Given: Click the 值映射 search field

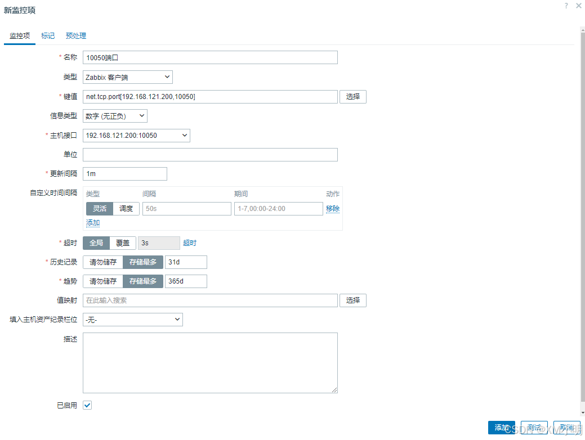Looking at the screenshot, I should 210,300.
